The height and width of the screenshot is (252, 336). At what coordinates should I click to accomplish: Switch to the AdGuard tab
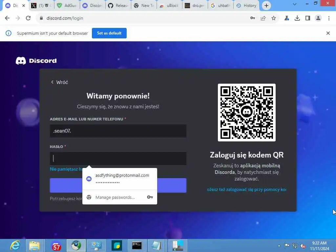pos(67,6)
